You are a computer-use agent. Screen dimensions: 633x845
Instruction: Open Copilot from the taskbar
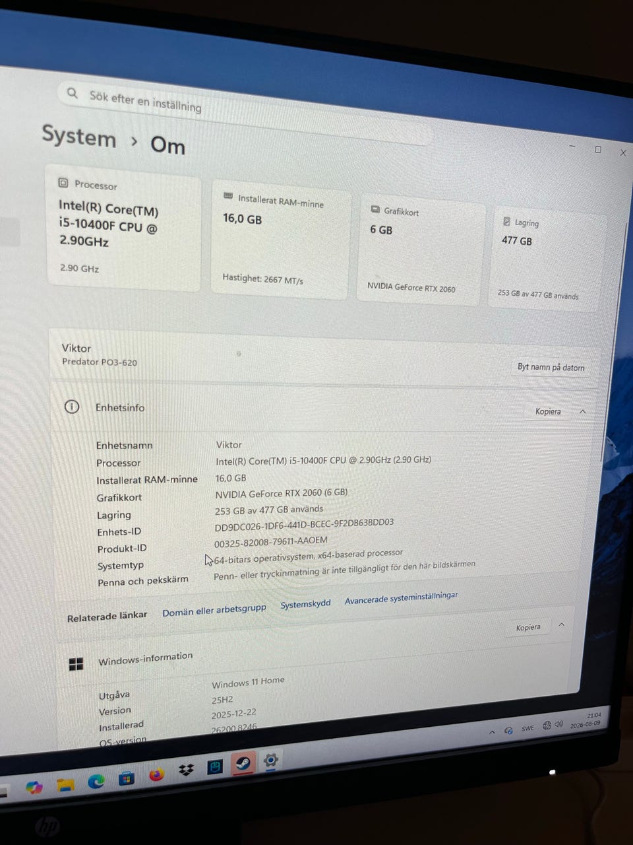pyautogui.click(x=34, y=787)
